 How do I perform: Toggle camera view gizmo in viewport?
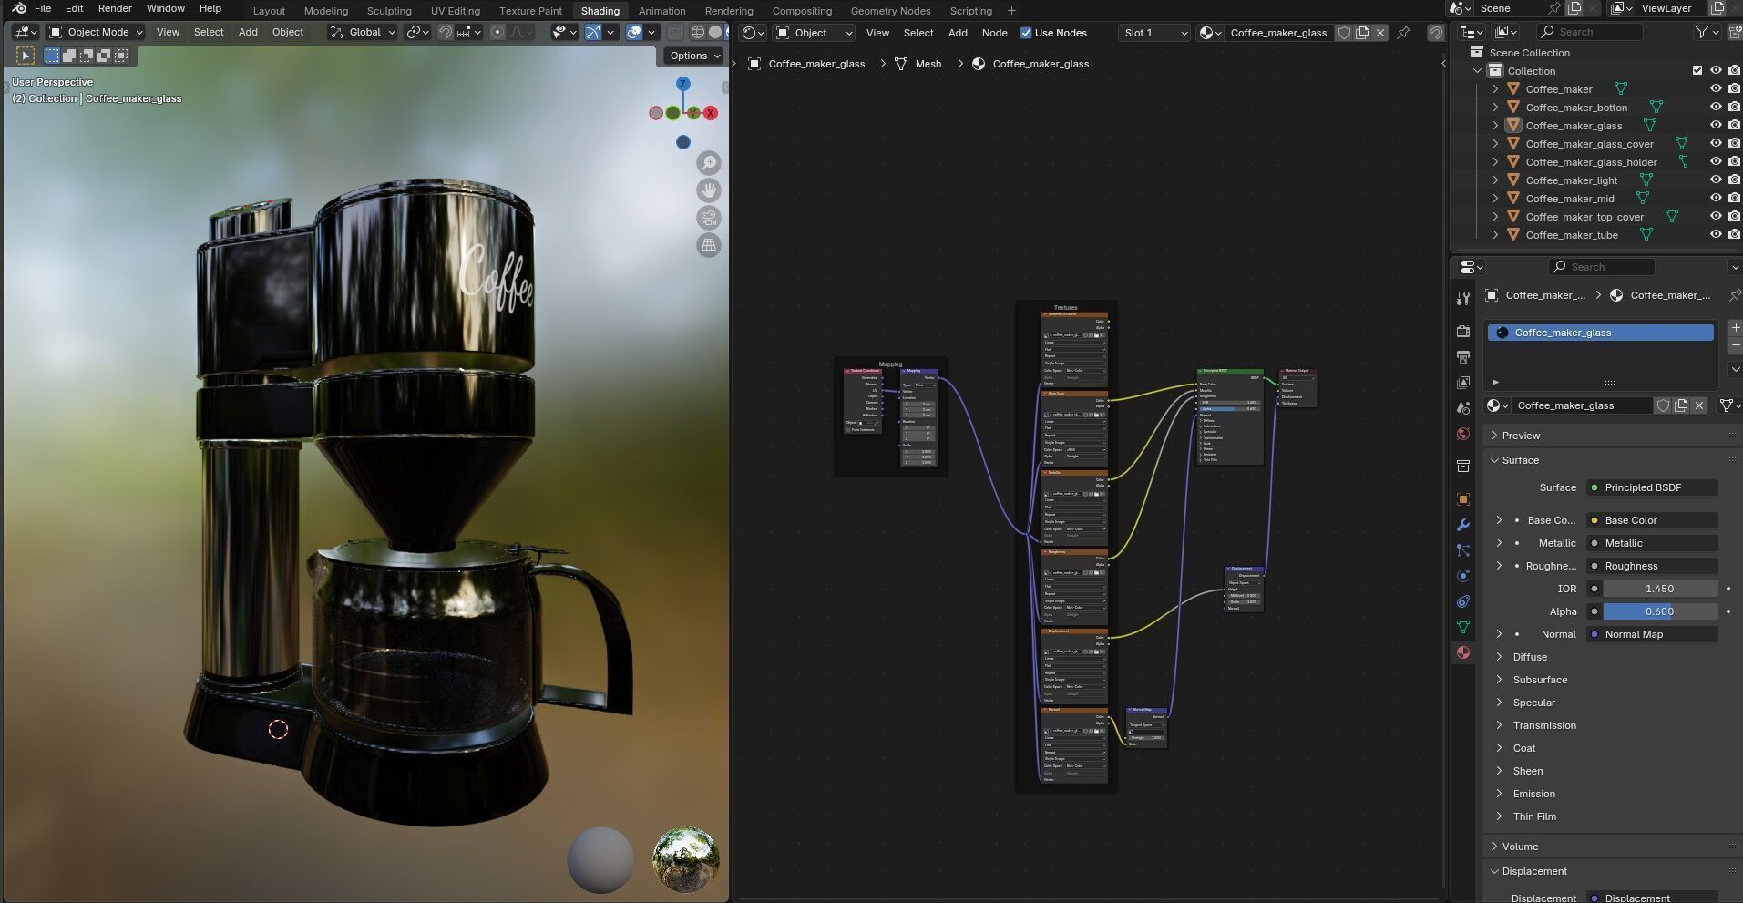[709, 218]
